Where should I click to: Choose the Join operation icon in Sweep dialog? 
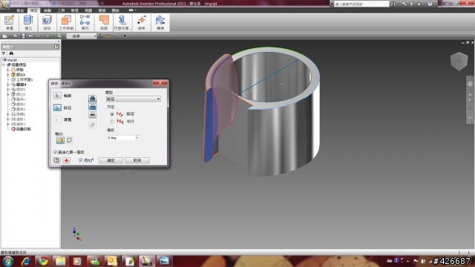tap(92, 98)
